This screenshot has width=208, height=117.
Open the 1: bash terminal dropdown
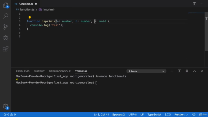[146, 71]
